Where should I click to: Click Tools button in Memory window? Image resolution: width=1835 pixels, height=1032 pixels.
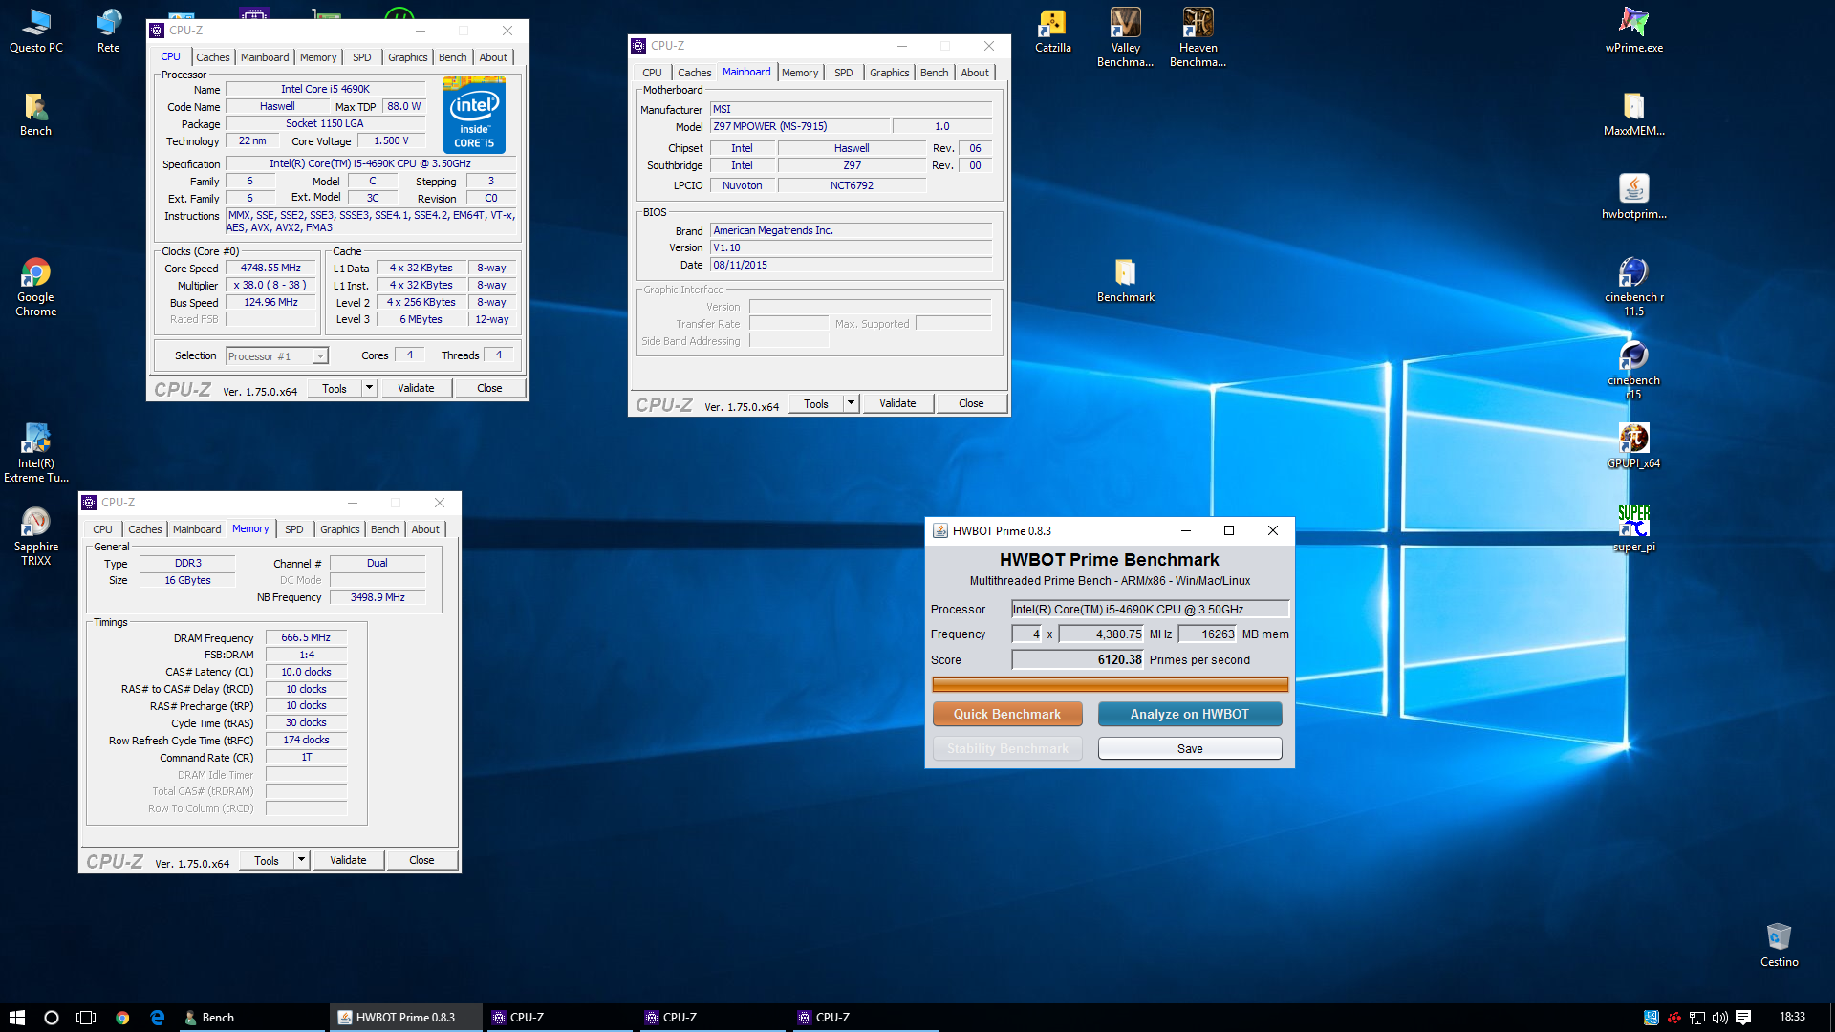(267, 860)
